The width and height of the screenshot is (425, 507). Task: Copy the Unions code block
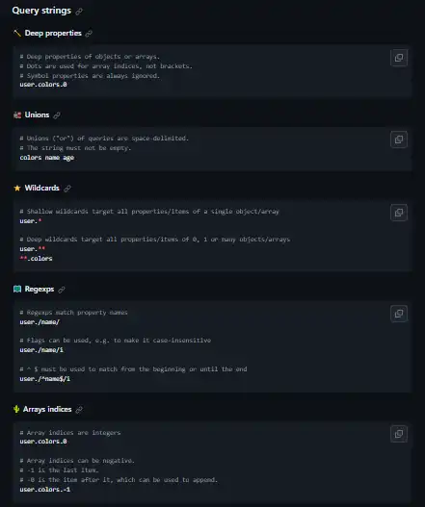click(x=399, y=139)
